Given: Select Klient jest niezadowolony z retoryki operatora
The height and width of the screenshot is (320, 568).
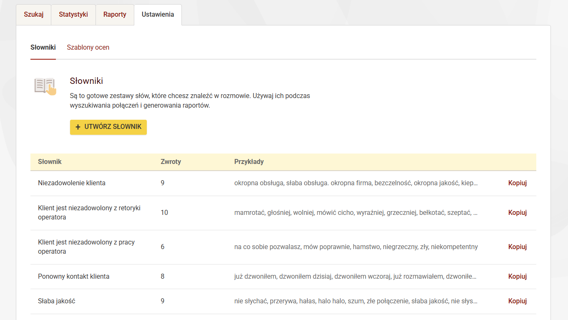Looking at the screenshot, I should click(89, 213).
